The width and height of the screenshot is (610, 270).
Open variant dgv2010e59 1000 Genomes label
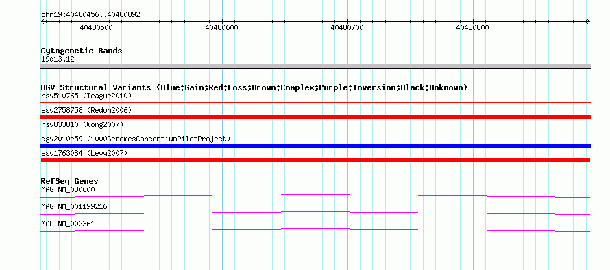pos(136,139)
